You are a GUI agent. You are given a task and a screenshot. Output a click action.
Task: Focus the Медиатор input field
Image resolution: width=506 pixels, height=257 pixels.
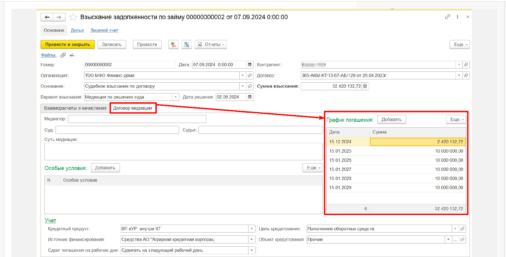[137, 119]
